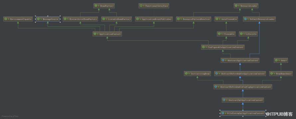The width and height of the screenshot is (296, 119).
Task: Select the AbstractXmlApplicationContext node label
Action: pyautogui.click(x=245, y=100)
